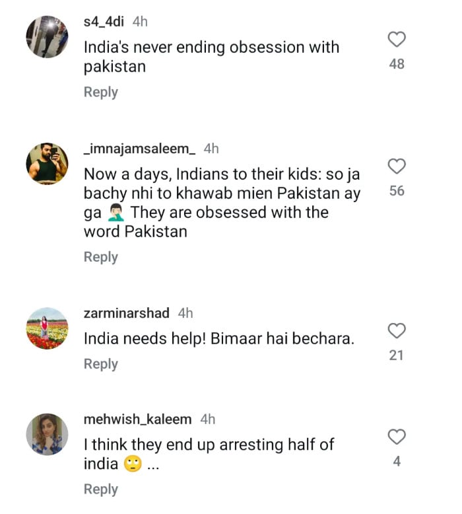The image size is (462, 514).
Task: Tap heart on _imnajamsaleem_'s comment
Action: coord(396,166)
